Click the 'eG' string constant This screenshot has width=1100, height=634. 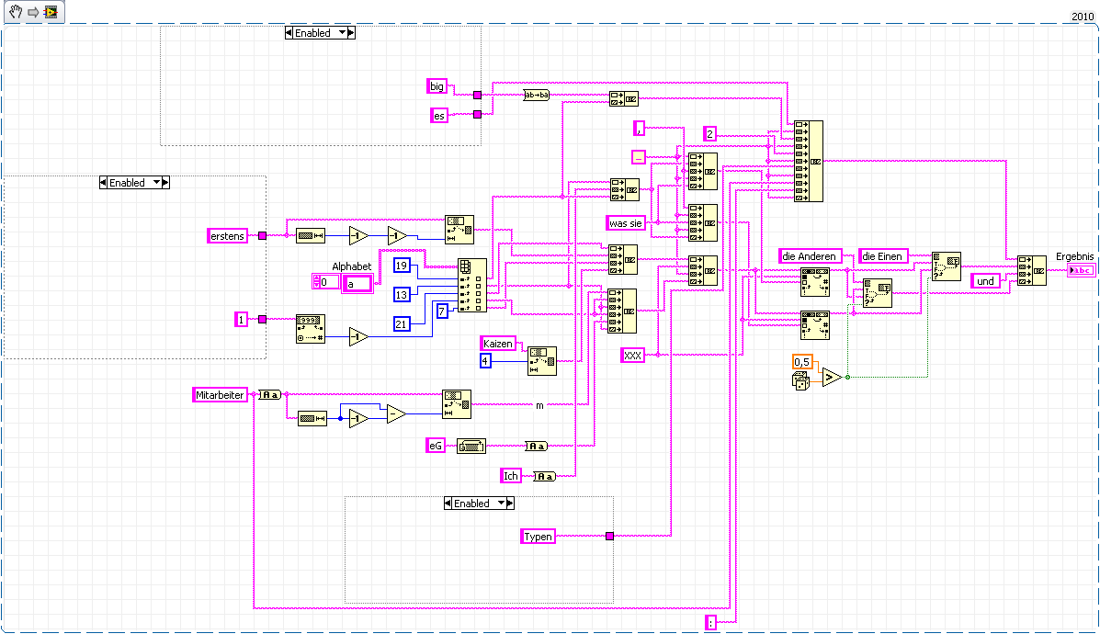click(436, 446)
